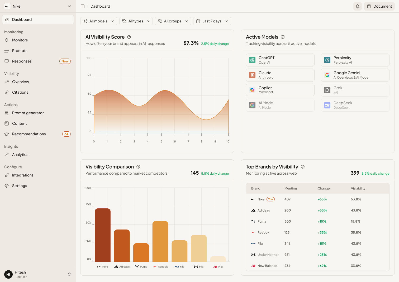
Task: Open Prompt generator
Action: coord(38,113)
